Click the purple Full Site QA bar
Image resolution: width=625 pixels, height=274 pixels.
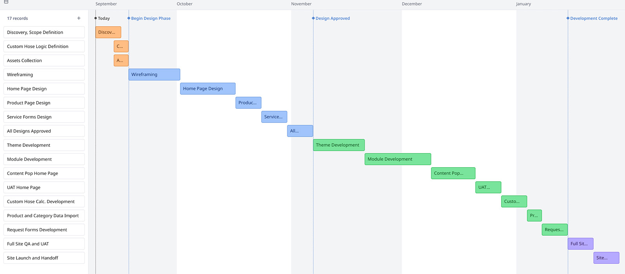tap(580, 244)
